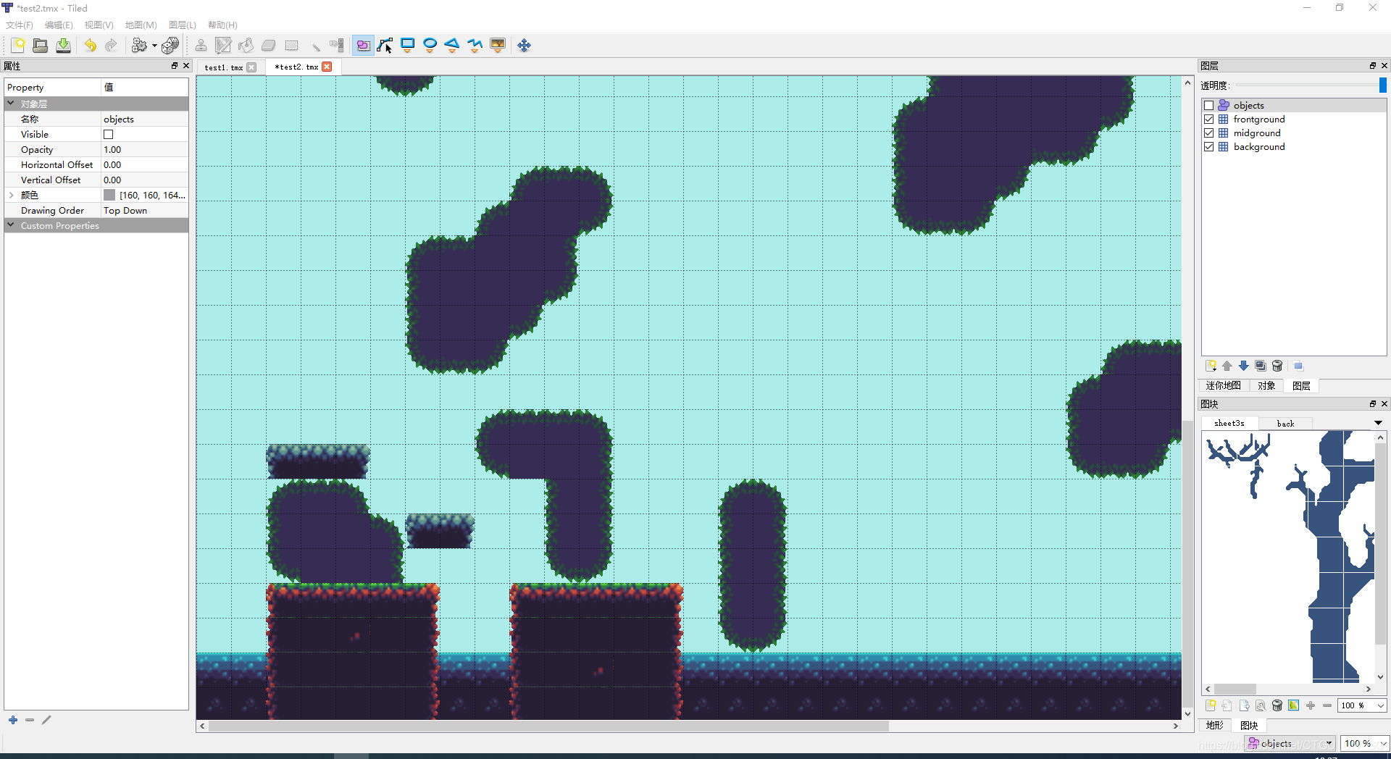Export the current tileset
Image resolution: width=1391 pixels, height=759 pixels.
click(1244, 705)
